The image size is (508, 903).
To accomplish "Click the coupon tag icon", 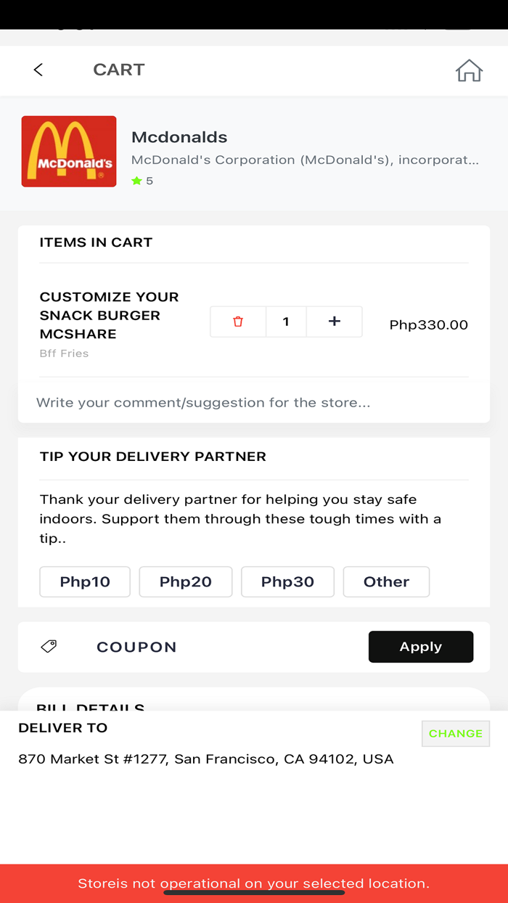I will coord(49,646).
